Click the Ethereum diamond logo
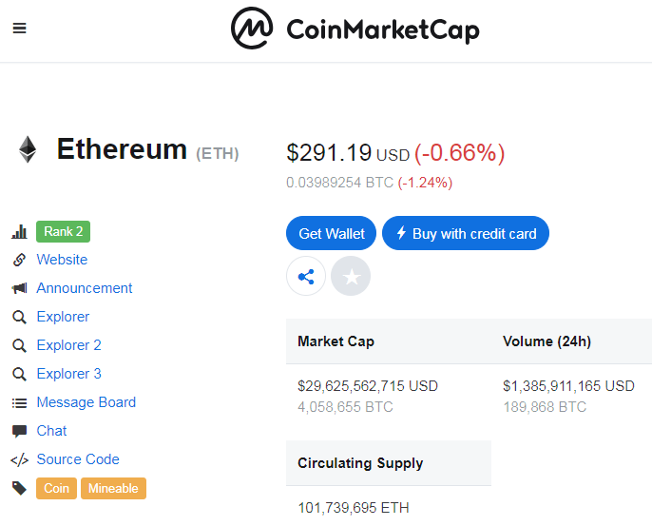This screenshot has height=526, width=652. point(27,149)
